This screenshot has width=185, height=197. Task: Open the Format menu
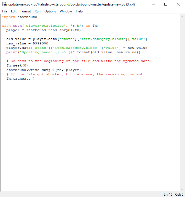26,11
